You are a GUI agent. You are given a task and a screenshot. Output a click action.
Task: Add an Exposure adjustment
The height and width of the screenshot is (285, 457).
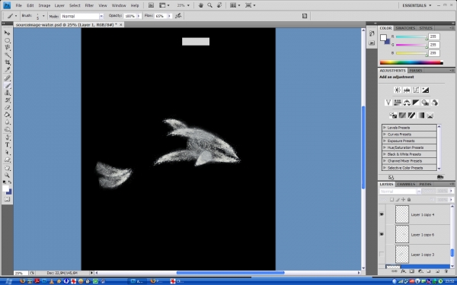(x=425, y=90)
